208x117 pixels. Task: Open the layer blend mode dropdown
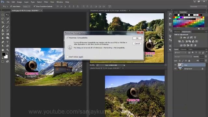pos(183,57)
